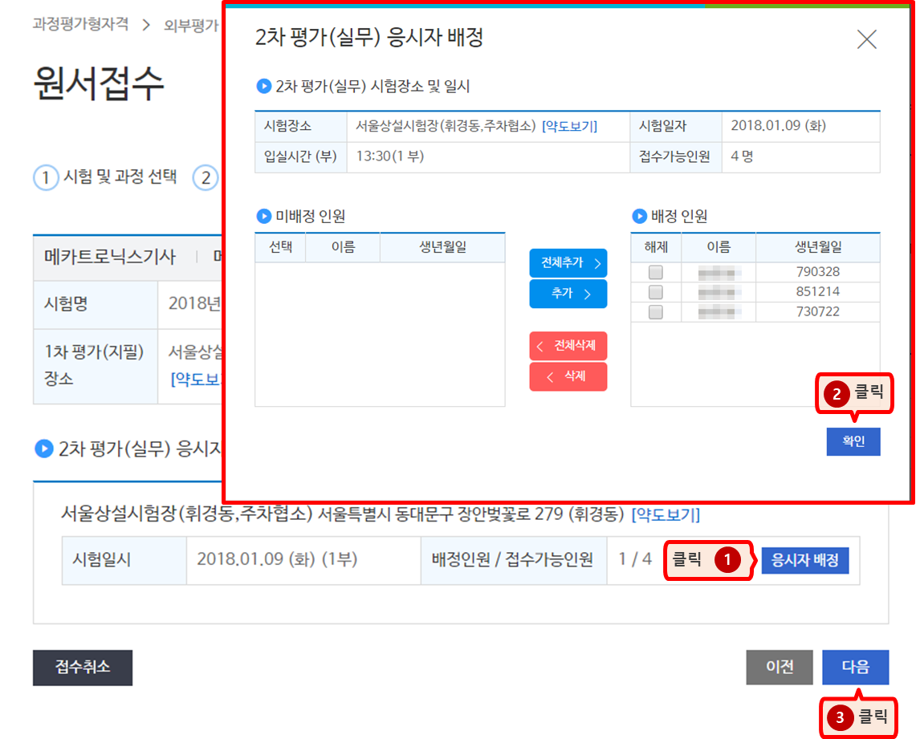The height and width of the screenshot is (739, 920).
Task: Click the 응시자 배정 button
Action: (804, 560)
